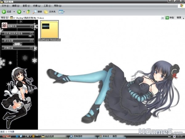The image size is (185, 139).
Task: Click the Go (转到) button
Action: pos(170,18)
